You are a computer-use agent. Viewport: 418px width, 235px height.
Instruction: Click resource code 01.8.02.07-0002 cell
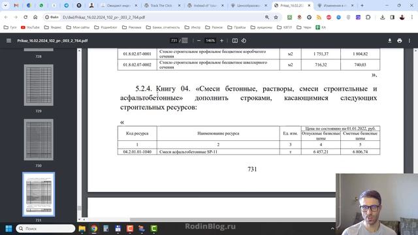pyautogui.click(x=137, y=65)
